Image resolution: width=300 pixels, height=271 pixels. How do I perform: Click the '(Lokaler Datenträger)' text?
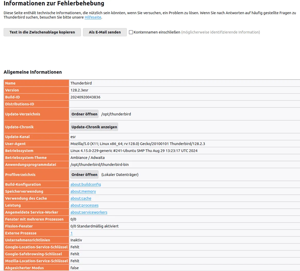tap(120, 175)
